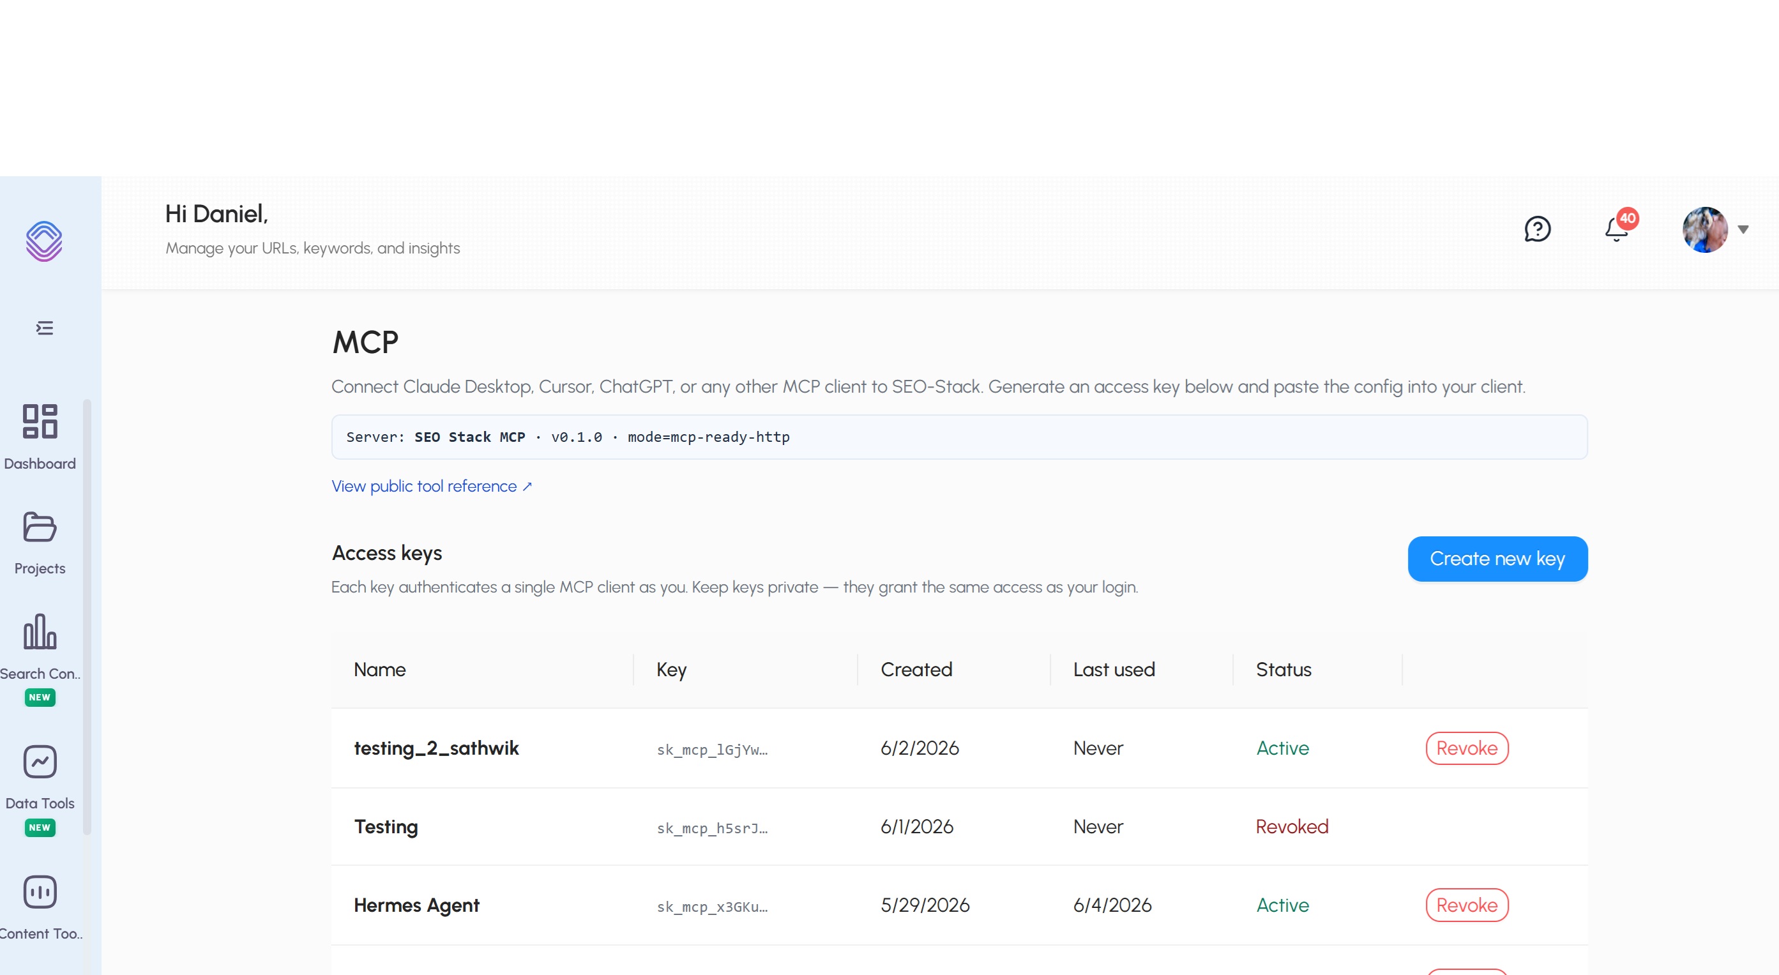Viewport: 1779px width, 975px height.
Task: Click created date 5/29/2026
Action: click(x=925, y=905)
